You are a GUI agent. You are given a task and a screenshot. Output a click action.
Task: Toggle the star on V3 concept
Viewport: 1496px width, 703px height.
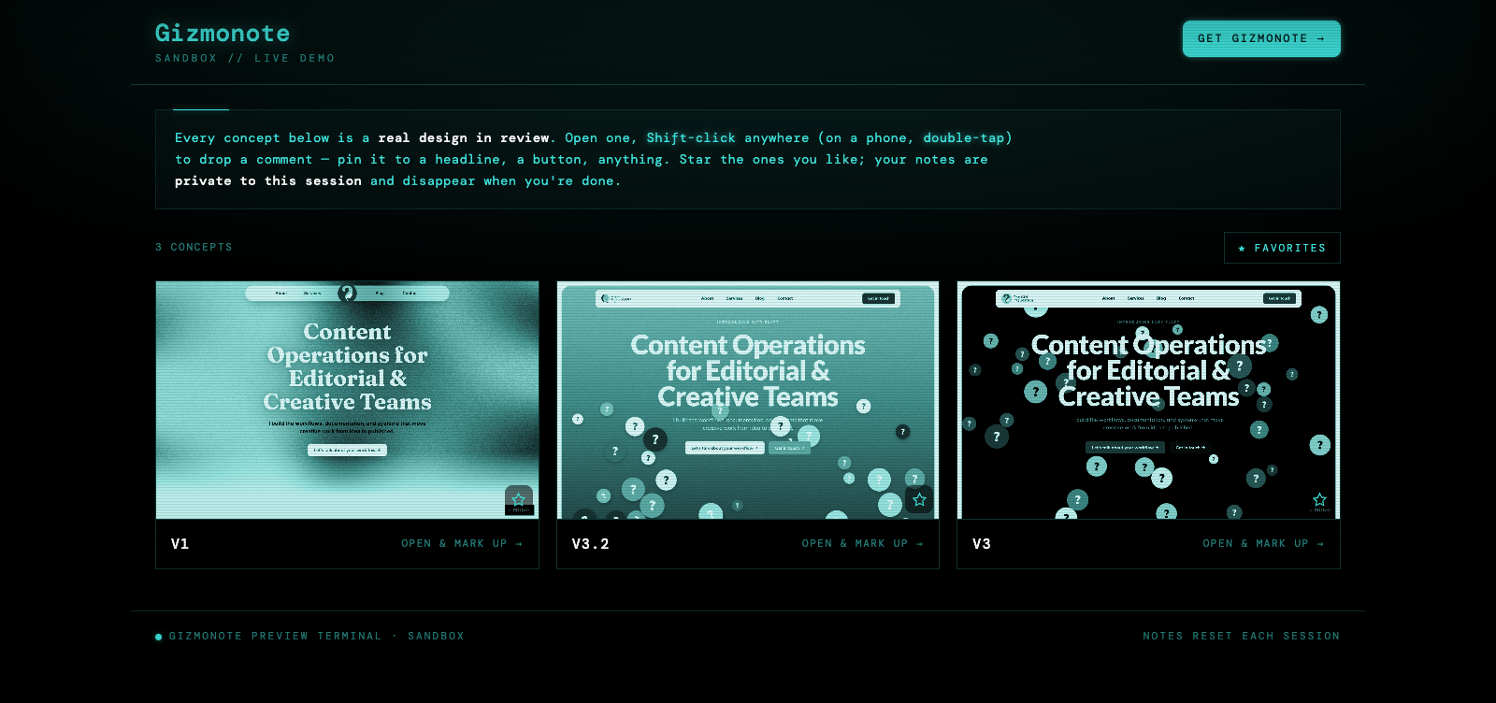click(1319, 500)
